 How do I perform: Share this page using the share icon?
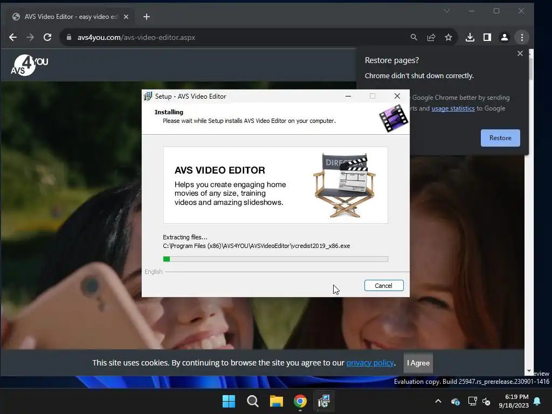[431, 37]
